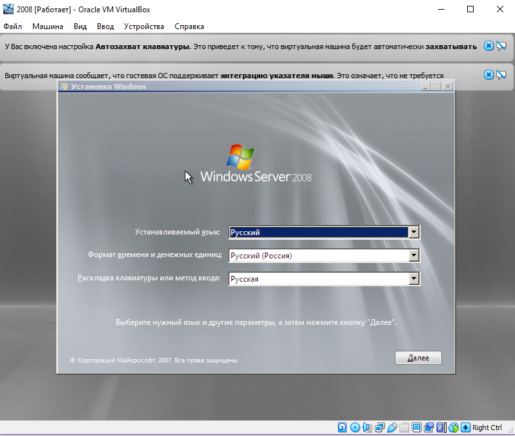Suppress the keyboard auto-capture message permanently
Viewport: 515px width, 436px height.
click(x=501, y=46)
